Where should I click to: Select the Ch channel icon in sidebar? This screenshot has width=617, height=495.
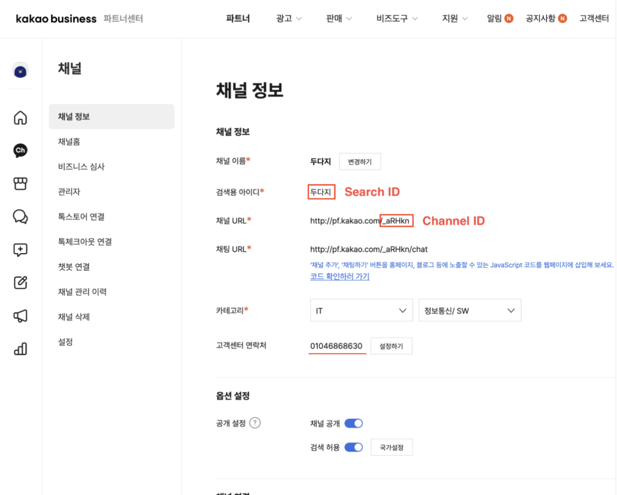[21, 151]
